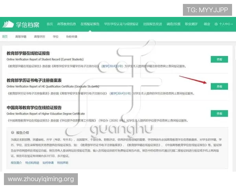
Task: Open 调查/投票 navigation item
Action: (173, 24)
